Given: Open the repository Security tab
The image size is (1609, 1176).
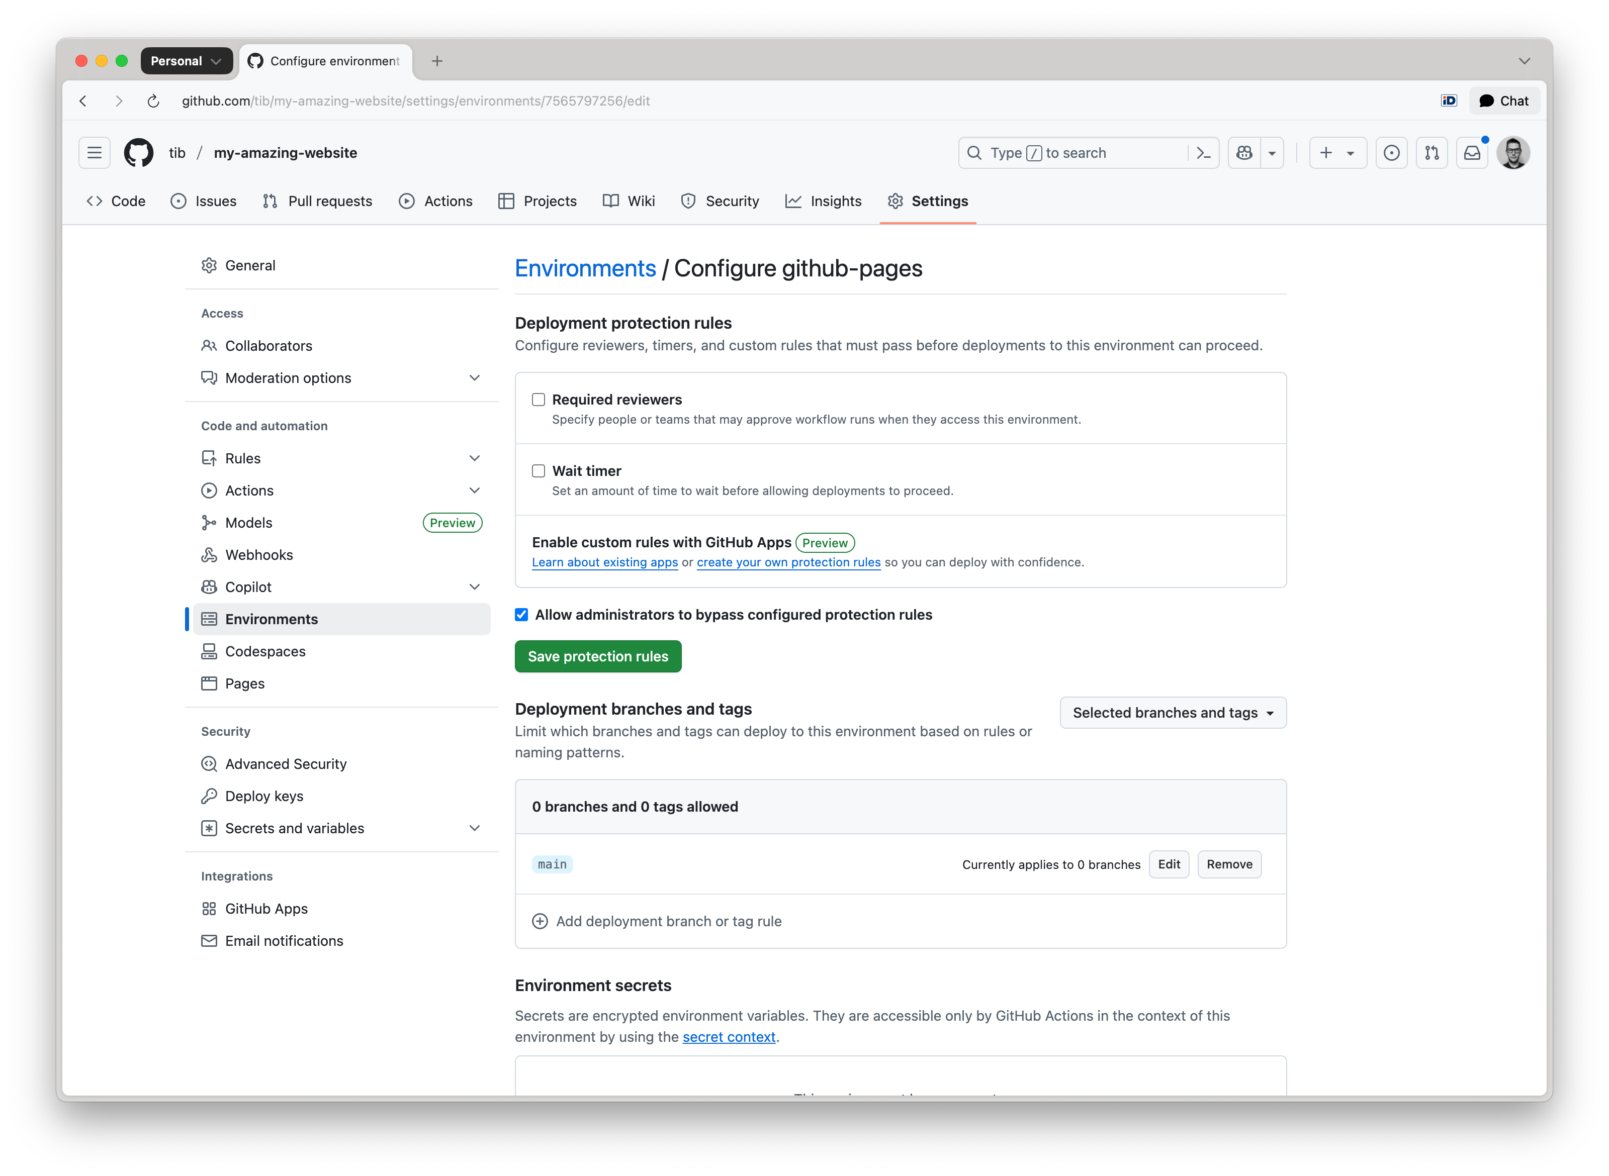Looking at the screenshot, I should pos(720,202).
